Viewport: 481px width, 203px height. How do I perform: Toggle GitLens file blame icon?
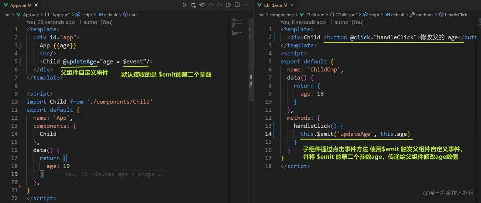228,5
